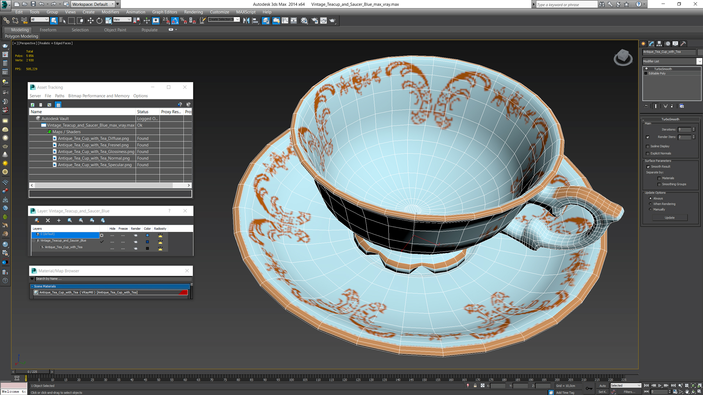
Task: Open the Modifiers menu
Action: (x=110, y=12)
